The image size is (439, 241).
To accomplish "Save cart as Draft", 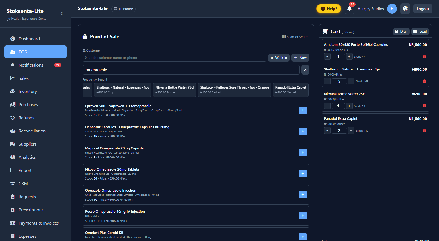I will click(x=401, y=32).
